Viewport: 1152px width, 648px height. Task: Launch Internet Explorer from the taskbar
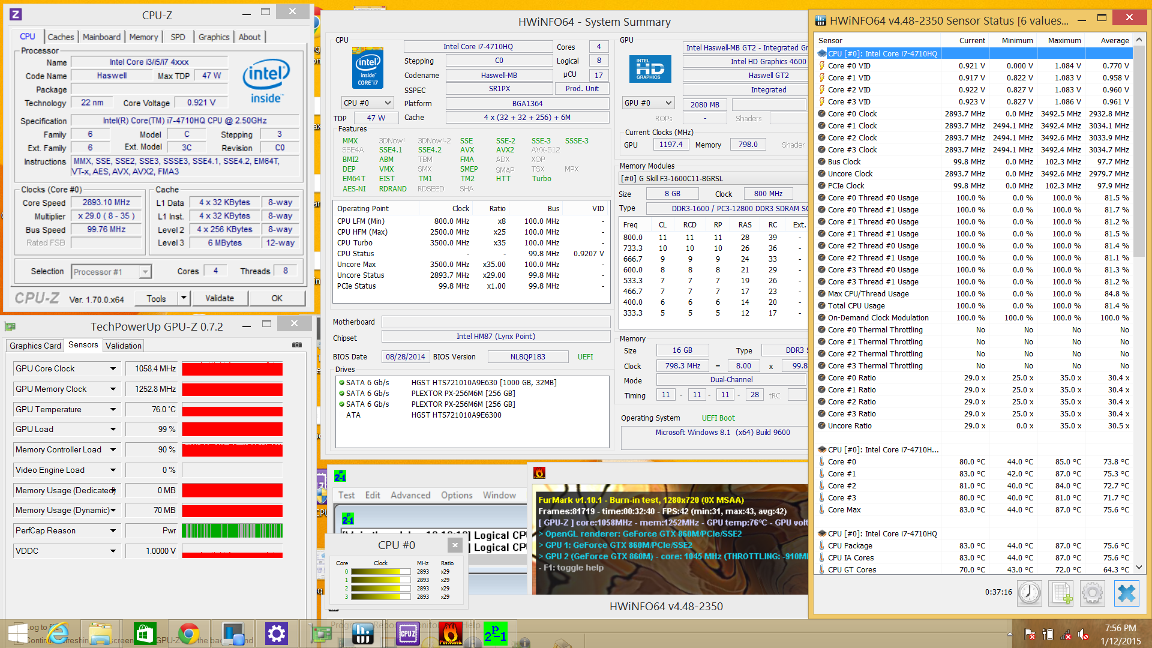tap(58, 634)
